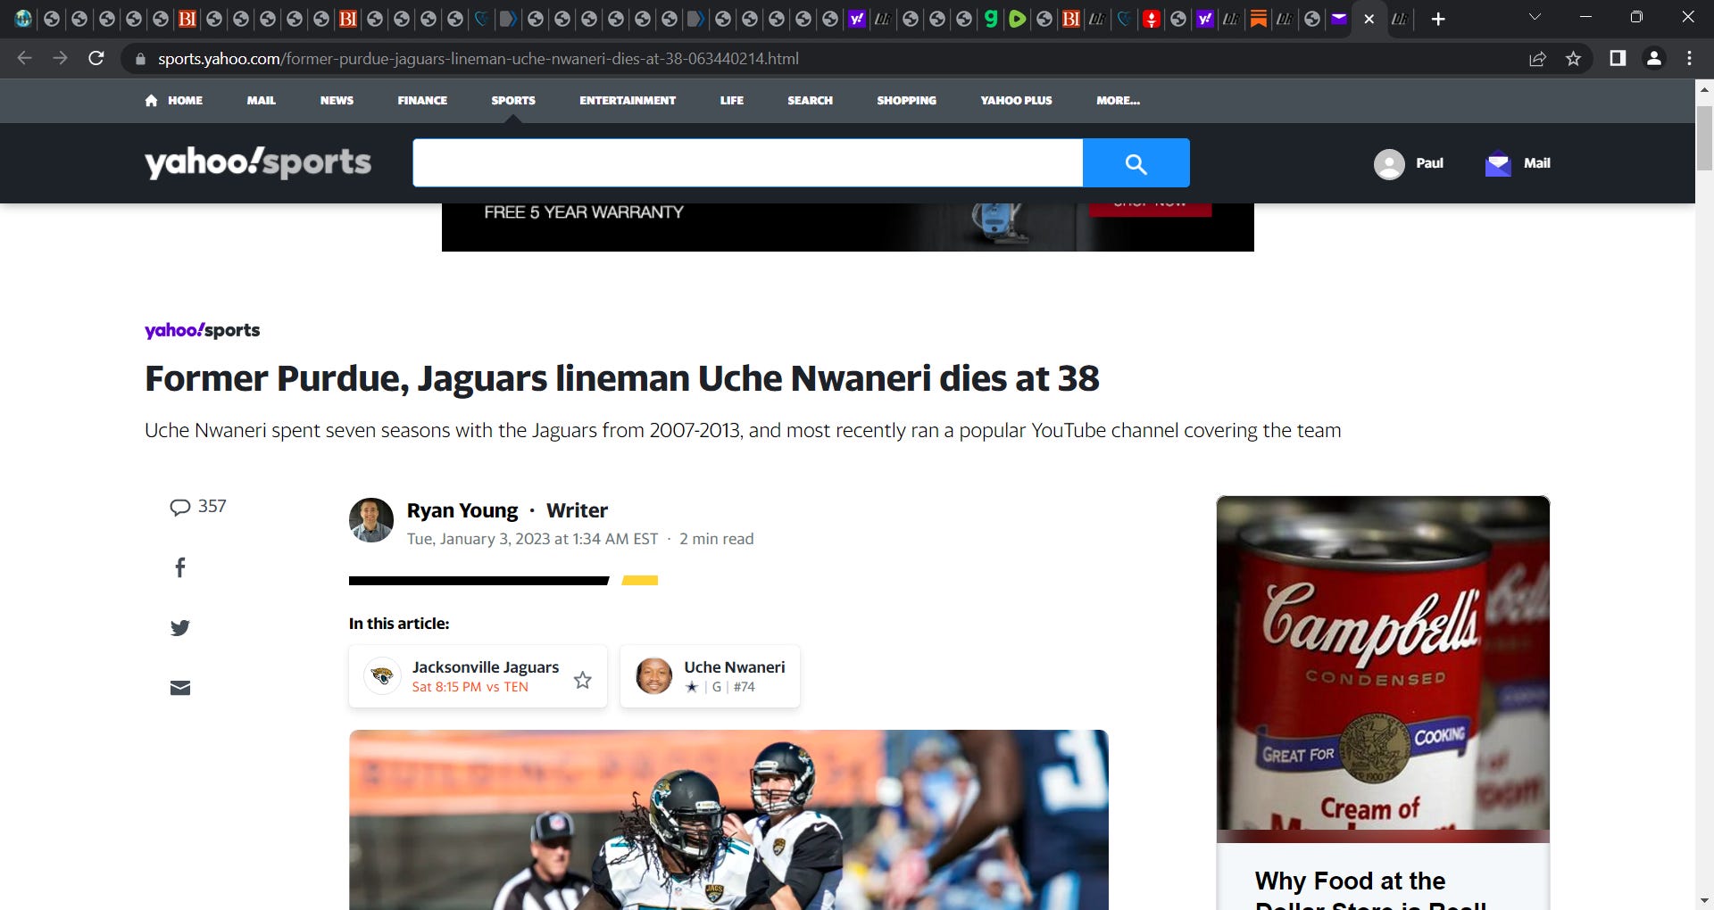Screen dimensions: 1714x910
Task: Reload the page
Action: point(96,59)
